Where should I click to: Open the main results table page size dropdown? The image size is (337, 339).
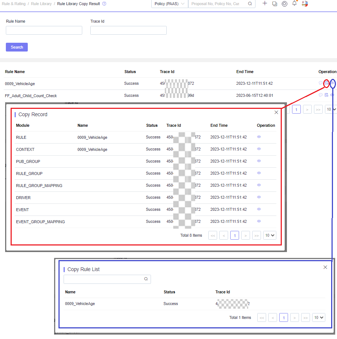331,109
